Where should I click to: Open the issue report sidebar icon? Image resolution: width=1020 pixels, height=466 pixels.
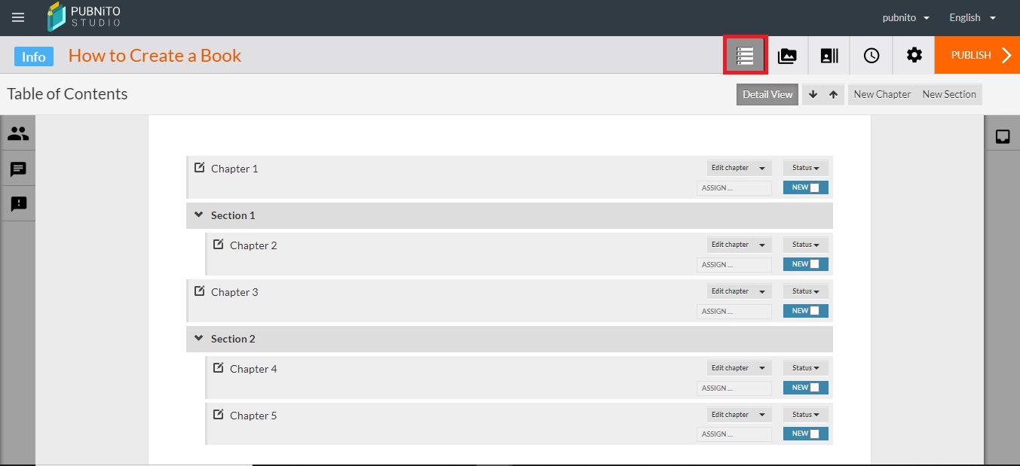pyautogui.click(x=18, y=204)
